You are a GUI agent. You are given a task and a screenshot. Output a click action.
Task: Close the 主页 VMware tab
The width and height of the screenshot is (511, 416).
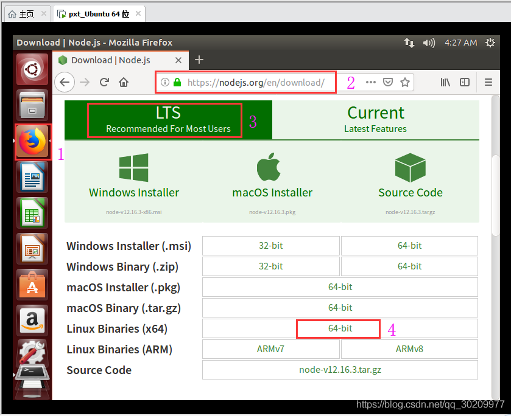pyautogui.click(x=44, y=13)
